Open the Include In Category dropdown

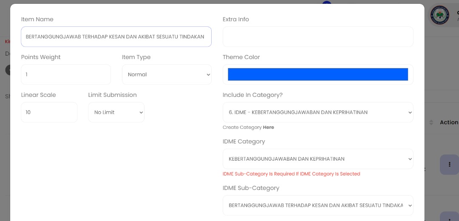pos(318,112)
